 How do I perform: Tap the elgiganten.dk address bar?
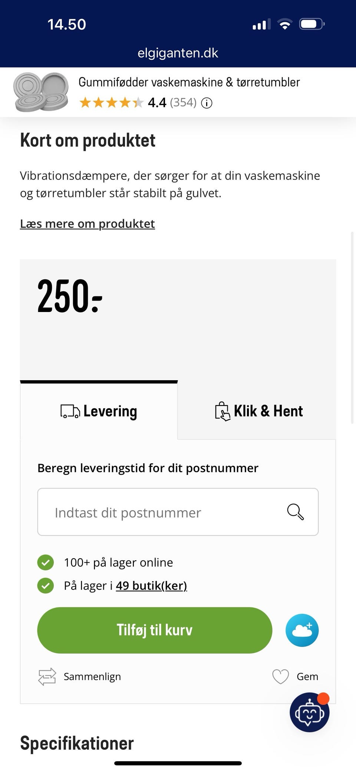click(178, 53)
